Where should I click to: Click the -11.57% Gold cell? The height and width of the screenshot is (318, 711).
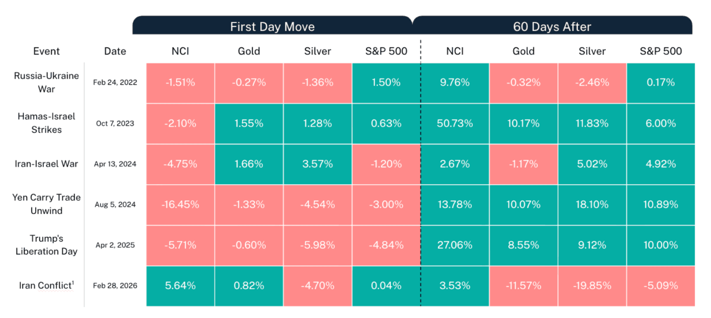coord(523,285)
